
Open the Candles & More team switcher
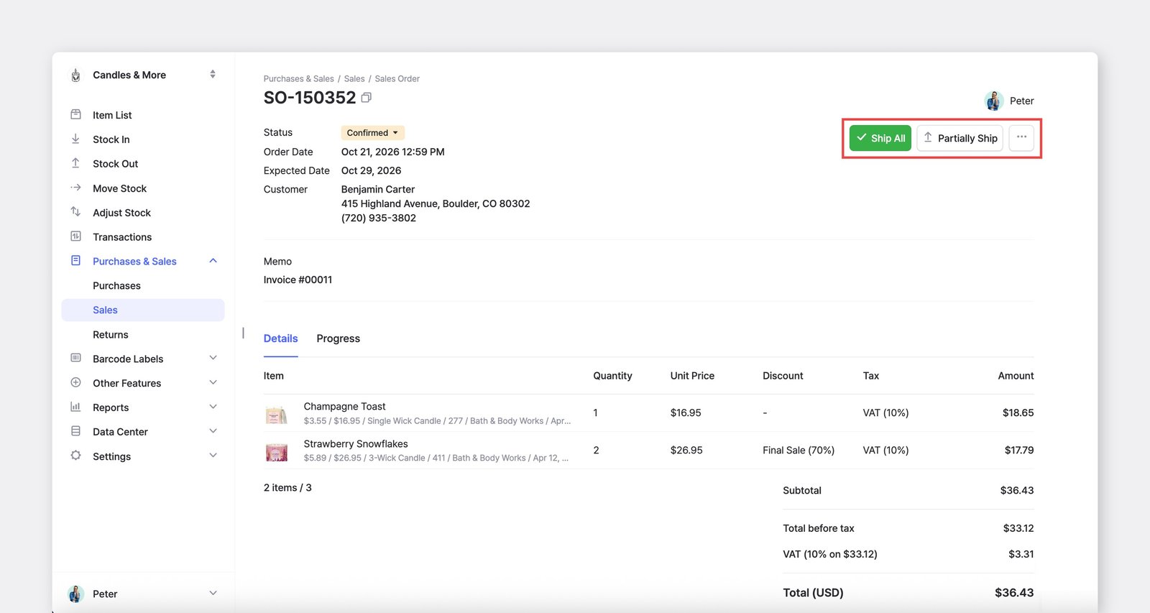[x=143, y=75]
